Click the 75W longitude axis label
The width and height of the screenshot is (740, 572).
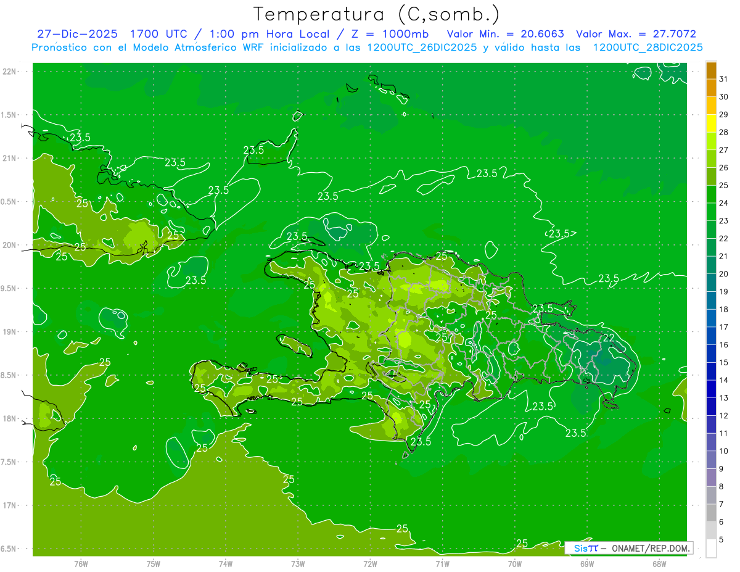pos(154,564)
